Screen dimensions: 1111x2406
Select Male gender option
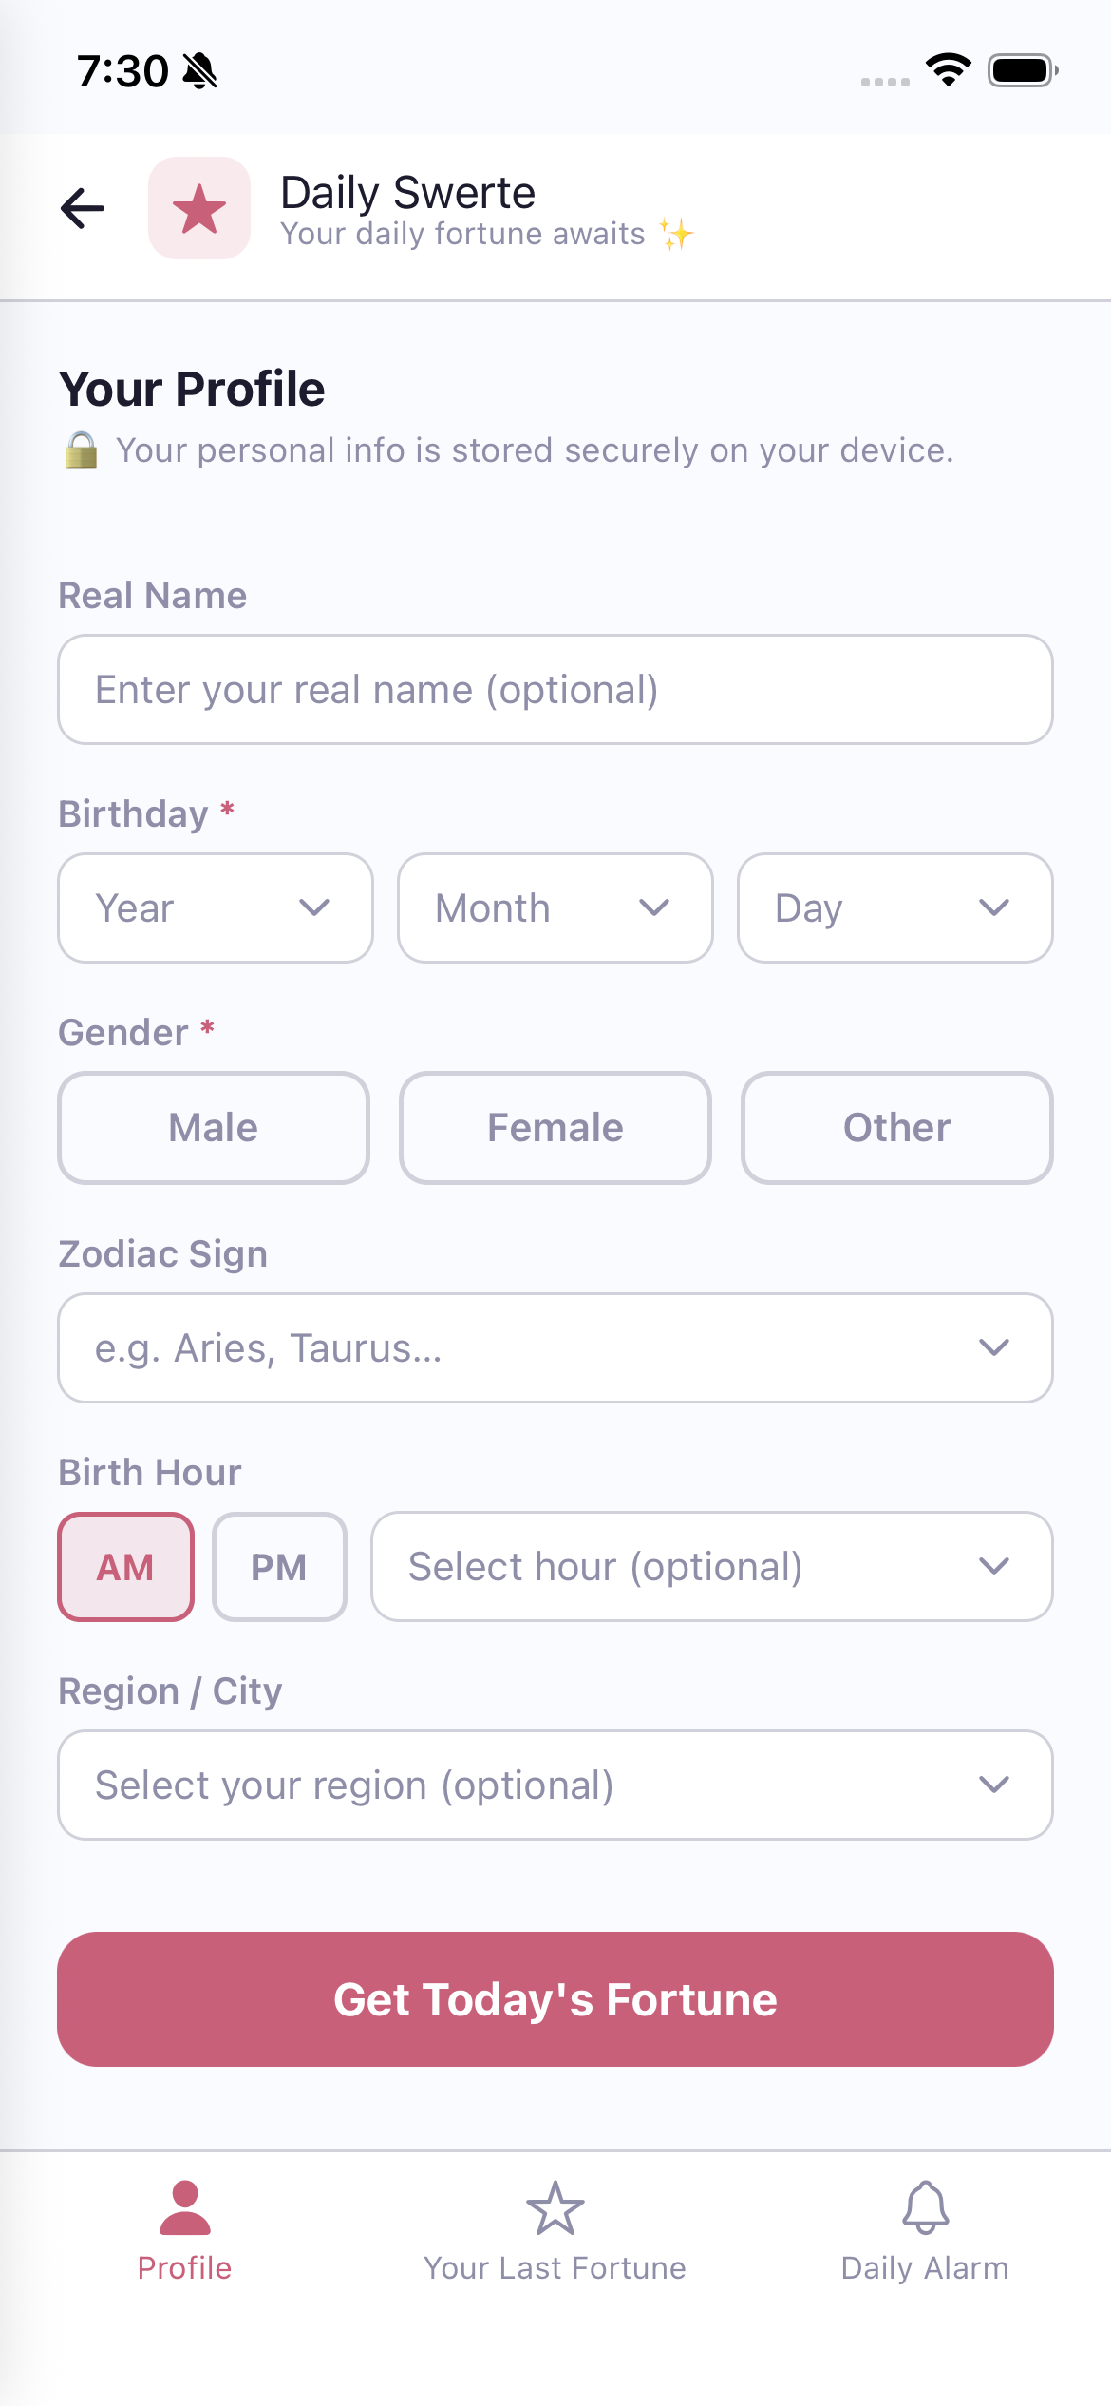pyautogui.click(x=214, y=1128)
